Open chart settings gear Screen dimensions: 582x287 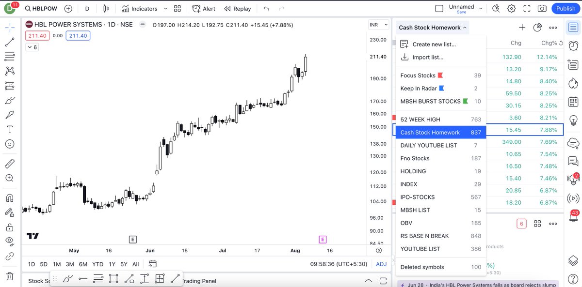(x=511, y=9)
